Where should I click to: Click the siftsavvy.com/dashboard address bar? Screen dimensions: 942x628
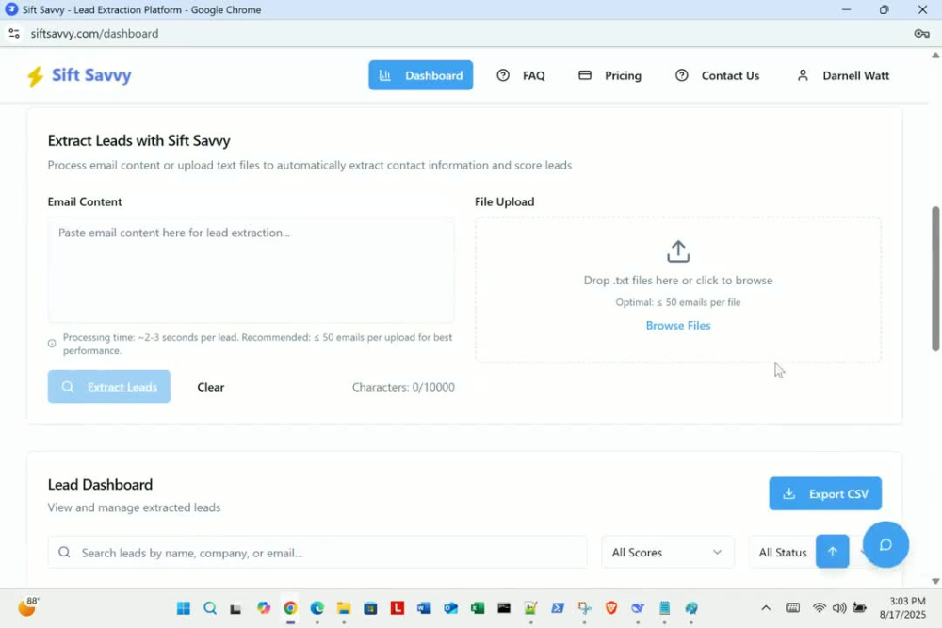coord(94,34)
